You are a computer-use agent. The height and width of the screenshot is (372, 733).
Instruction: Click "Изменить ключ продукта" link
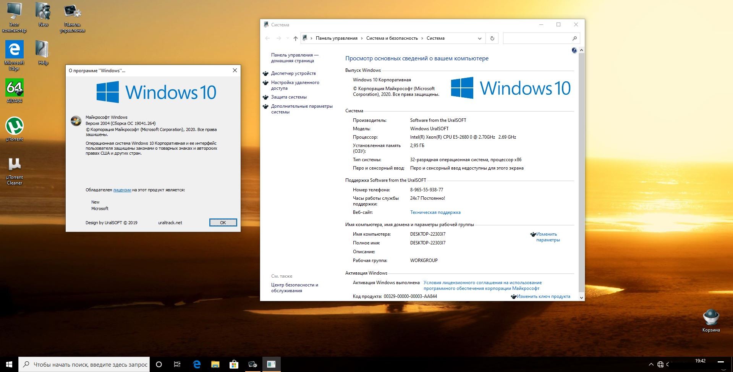tap(543, 296)
